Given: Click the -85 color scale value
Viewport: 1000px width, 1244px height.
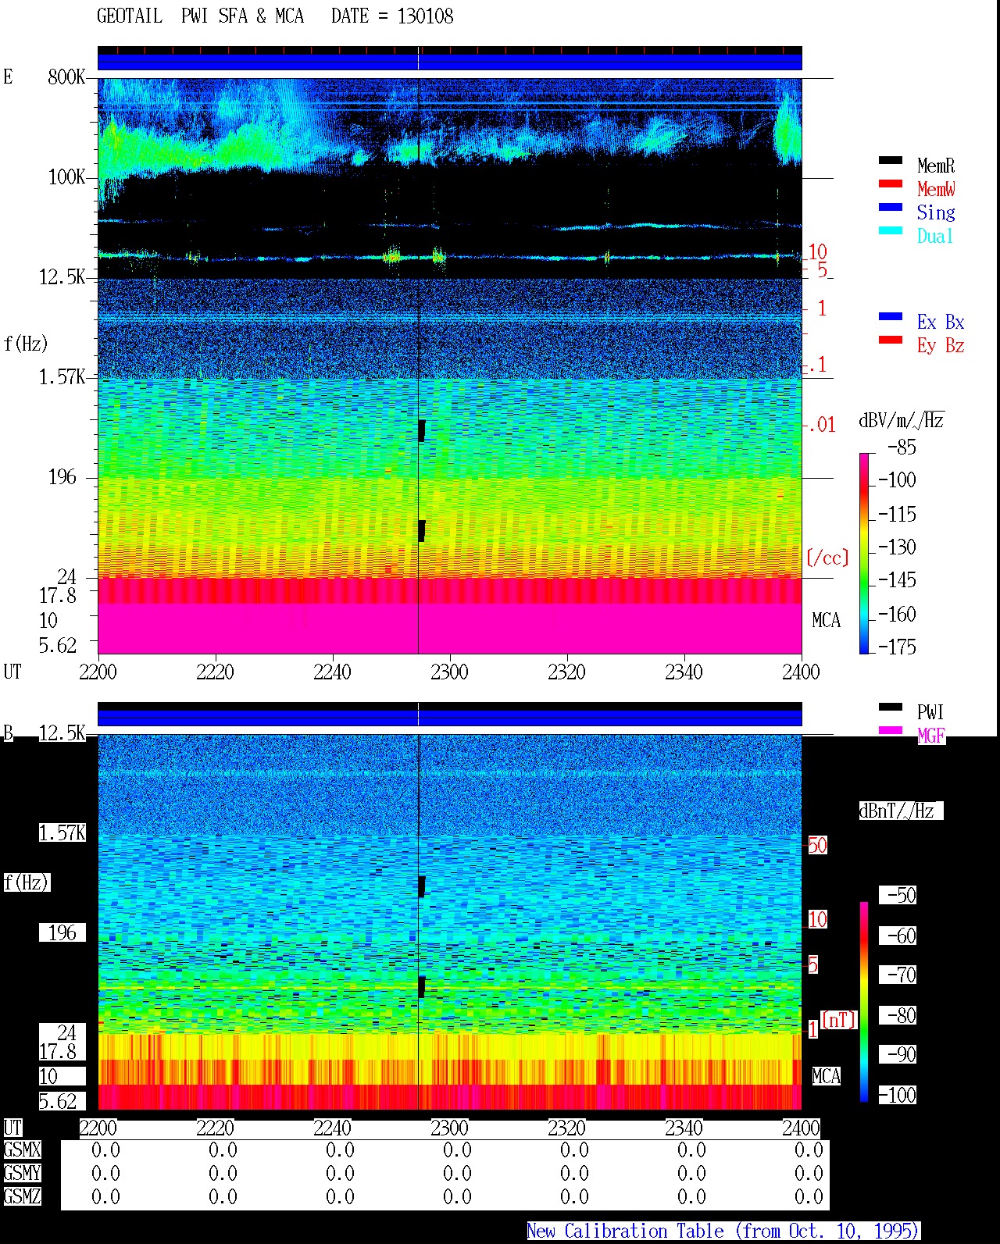Looking at the screenshot, I should [902, 447].
